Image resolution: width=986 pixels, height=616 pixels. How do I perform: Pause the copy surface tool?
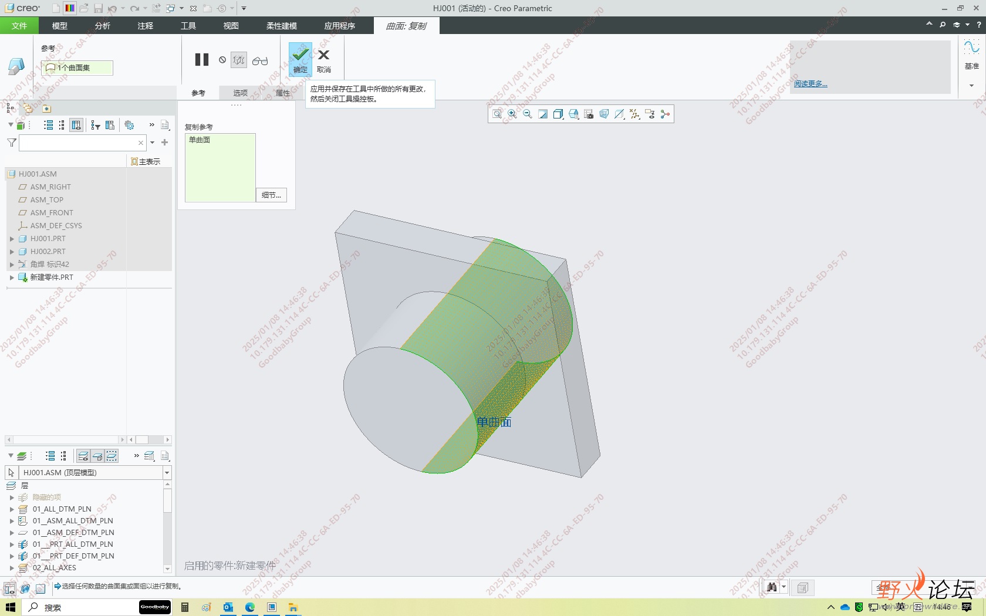(201, 60)
